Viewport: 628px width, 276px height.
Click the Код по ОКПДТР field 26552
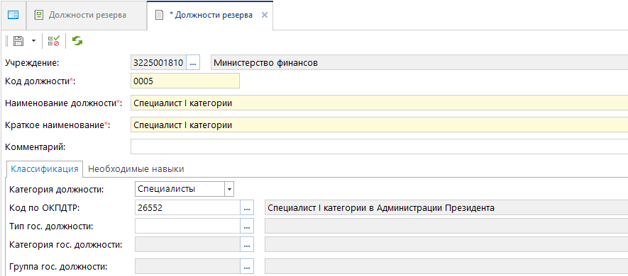click(187, 208)
